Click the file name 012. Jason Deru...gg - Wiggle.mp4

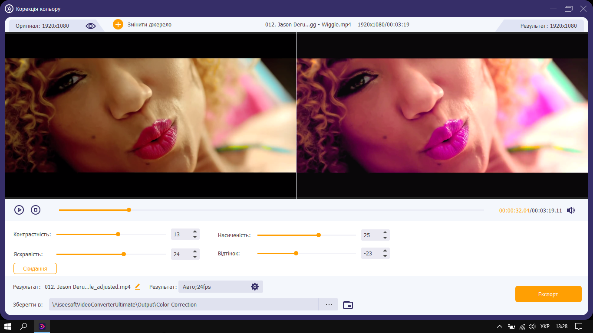click(x=308, y=25)
